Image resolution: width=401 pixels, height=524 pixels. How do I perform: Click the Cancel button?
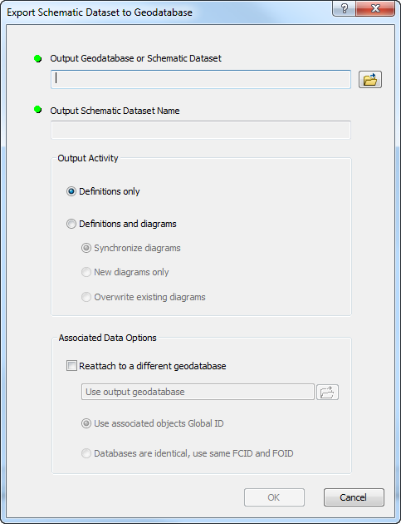point(354,497)
